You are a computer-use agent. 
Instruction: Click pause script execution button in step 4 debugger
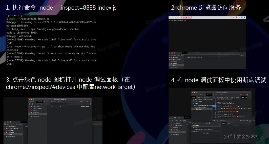193,123
